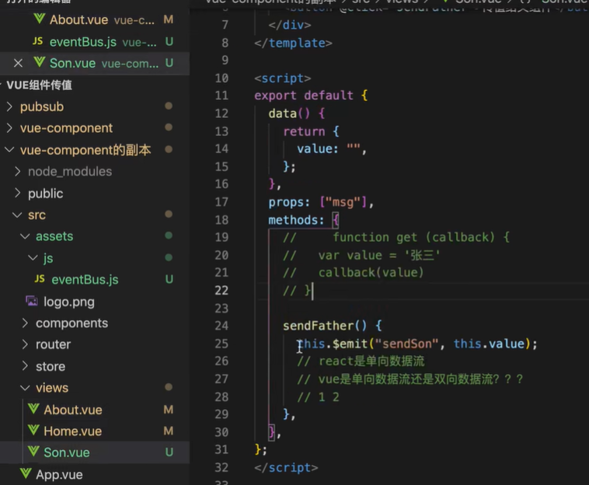Open logo.png file
Viewport: 589px width, 485px height.
68,302
